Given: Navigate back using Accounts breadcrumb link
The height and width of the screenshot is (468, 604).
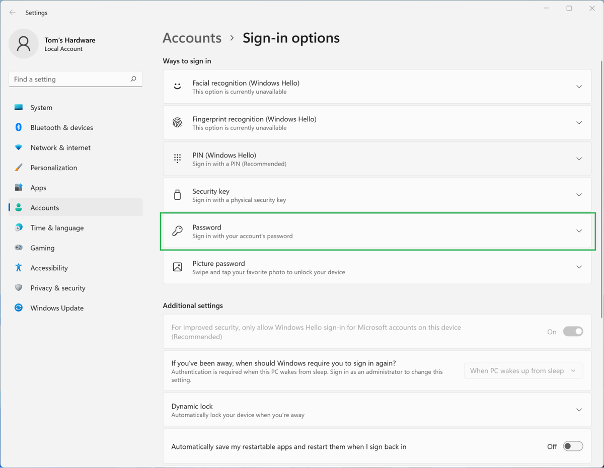Looking at the screenshot, I should (192, 38).
